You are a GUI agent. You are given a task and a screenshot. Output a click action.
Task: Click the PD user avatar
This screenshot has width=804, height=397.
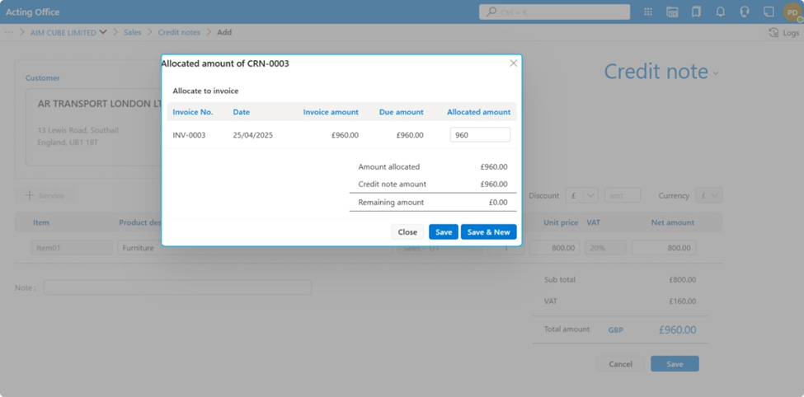coord(792,12)
